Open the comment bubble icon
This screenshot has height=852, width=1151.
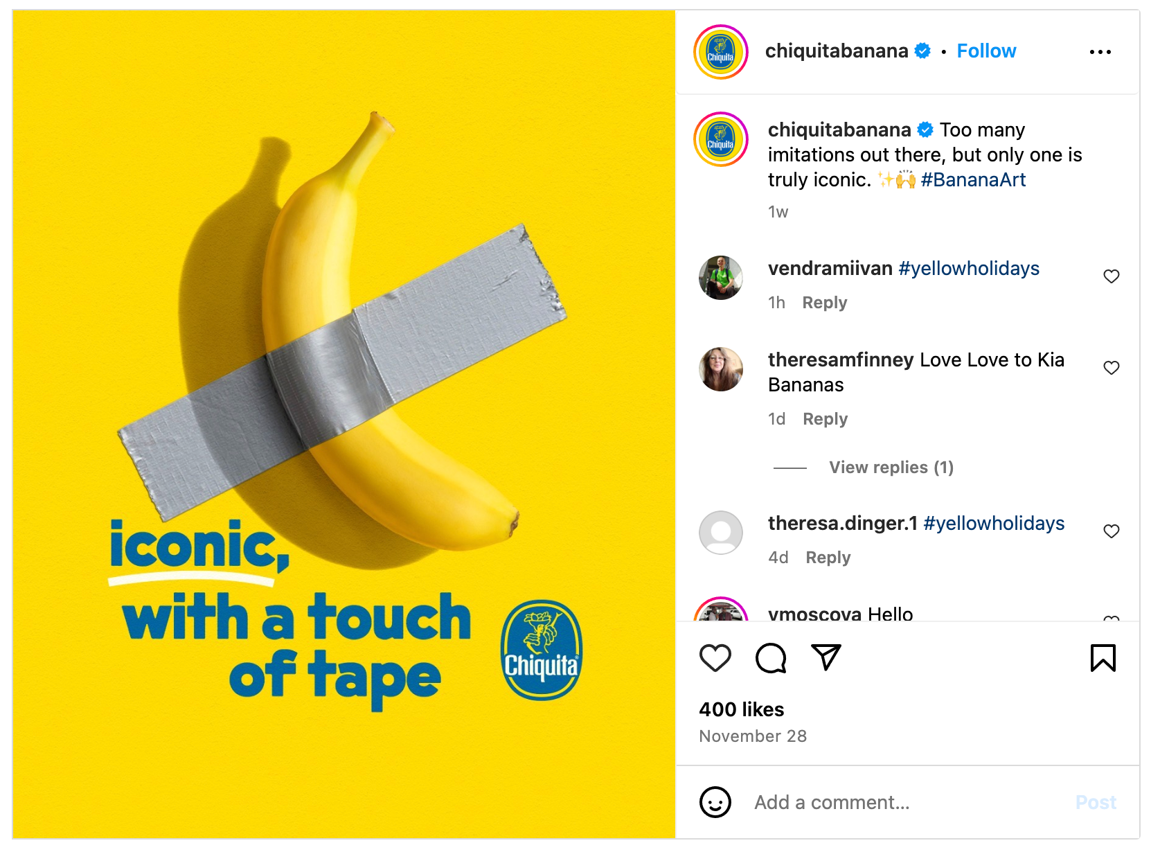coord(770,657)
